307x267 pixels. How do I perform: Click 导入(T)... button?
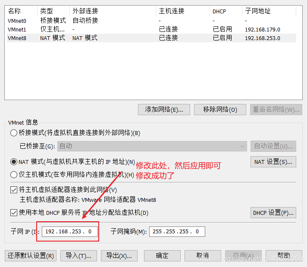pyautogui.click(x=78, y=256)
